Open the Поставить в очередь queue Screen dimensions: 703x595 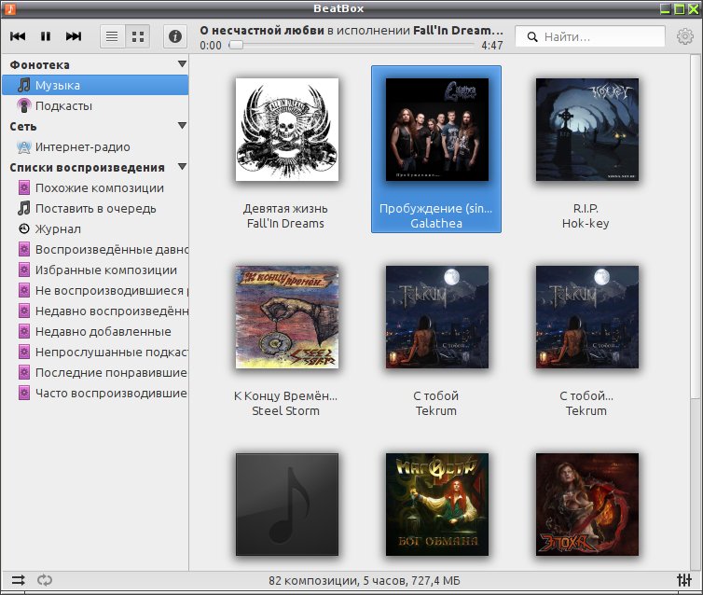pos(95,209)
